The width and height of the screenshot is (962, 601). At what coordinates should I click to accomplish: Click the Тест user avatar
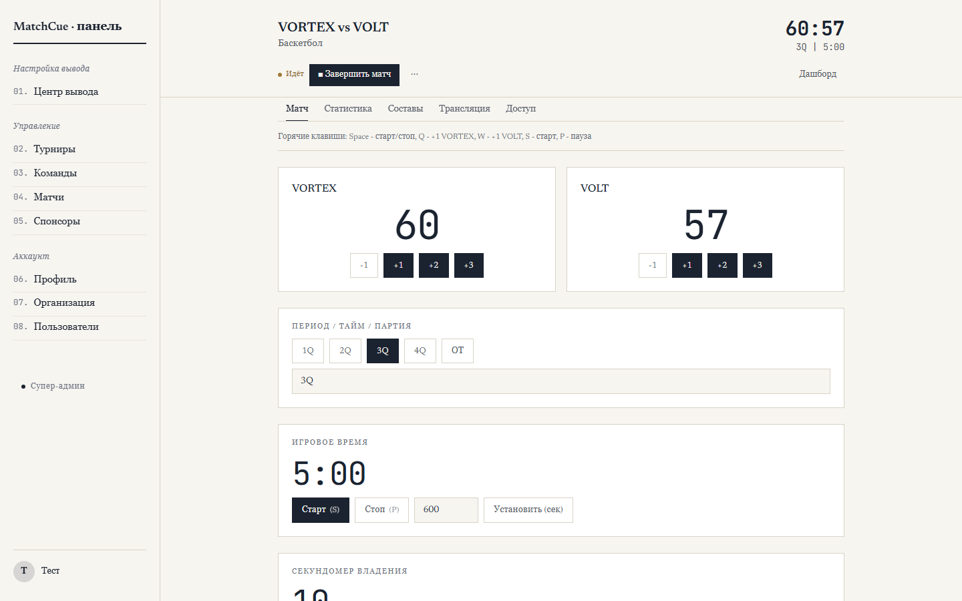[x=24, y=571]
